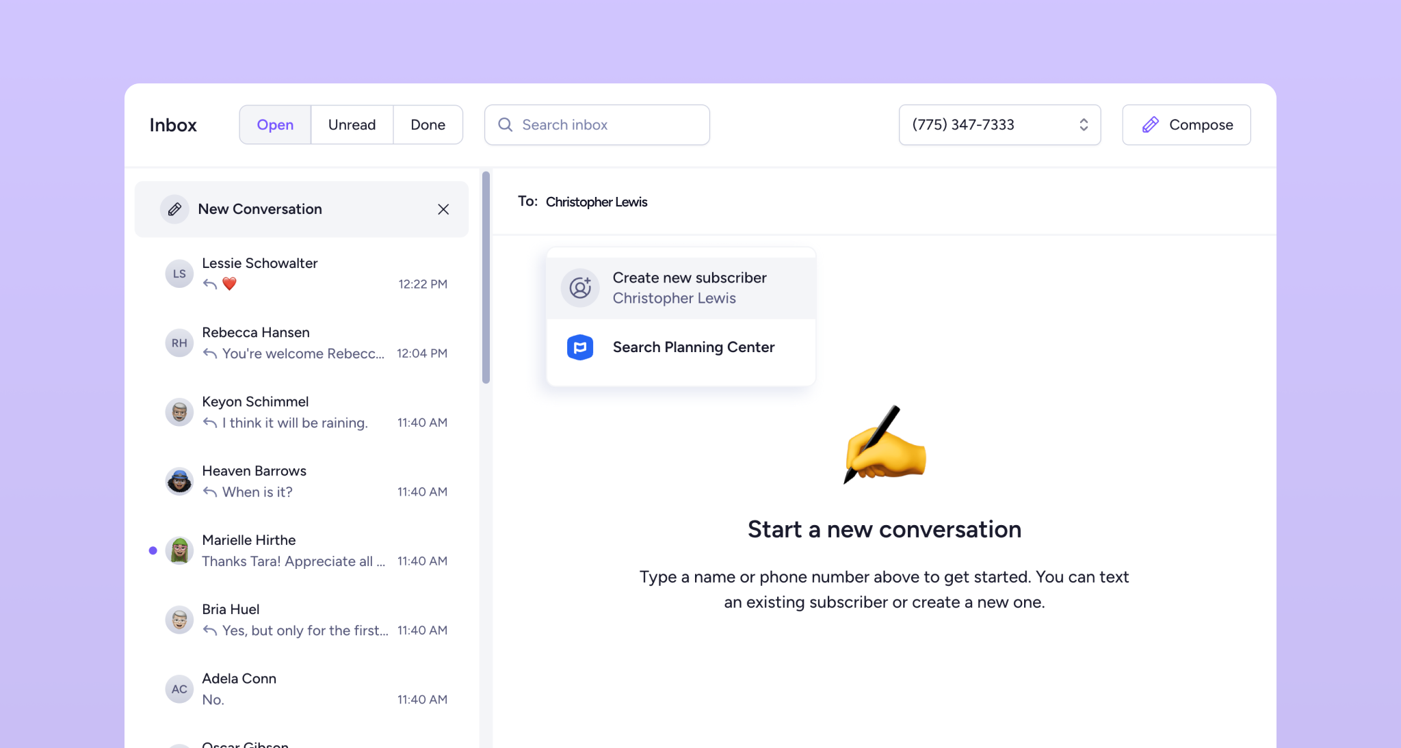Switch to the Unread tab

pos(352,124)
